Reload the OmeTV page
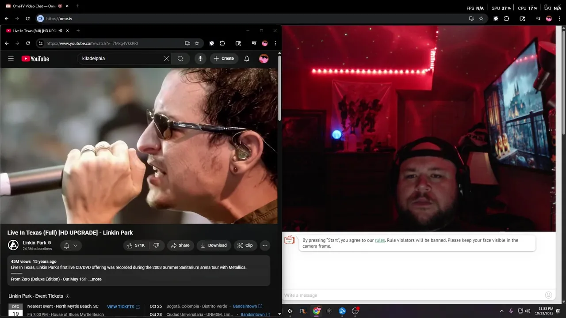Screen dimensions: 566x318 [27, 19]
